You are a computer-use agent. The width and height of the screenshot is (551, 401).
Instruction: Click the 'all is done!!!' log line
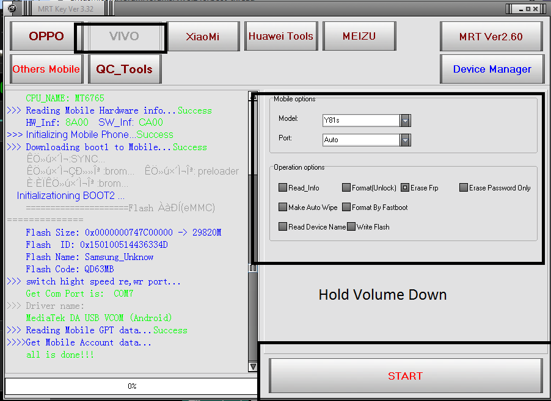(60, 355)
